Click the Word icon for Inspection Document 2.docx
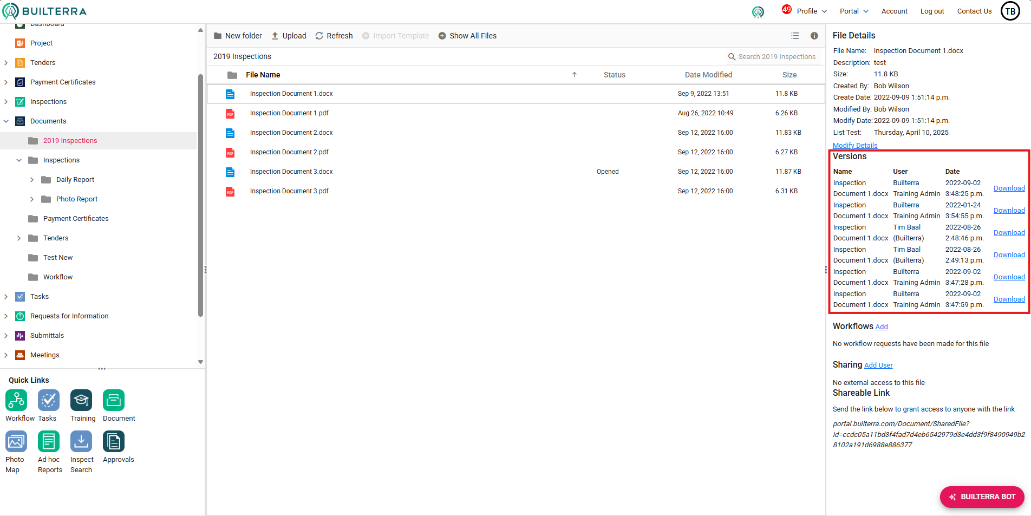This screenshot has width=1031, height=516. click(x=230, y=133)
